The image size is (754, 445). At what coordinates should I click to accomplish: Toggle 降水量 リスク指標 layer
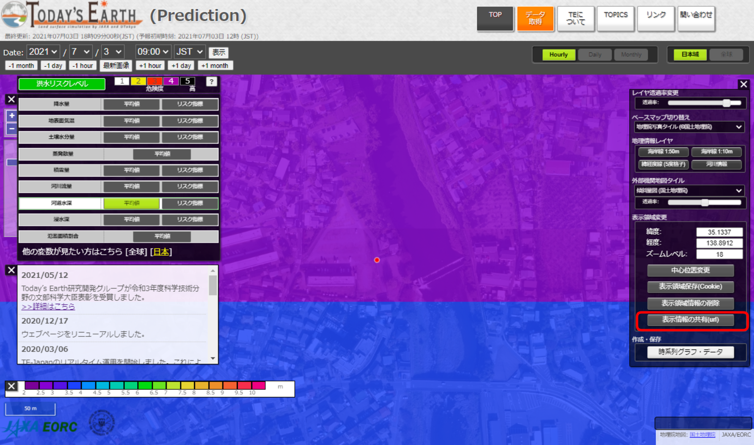point(190,104)
